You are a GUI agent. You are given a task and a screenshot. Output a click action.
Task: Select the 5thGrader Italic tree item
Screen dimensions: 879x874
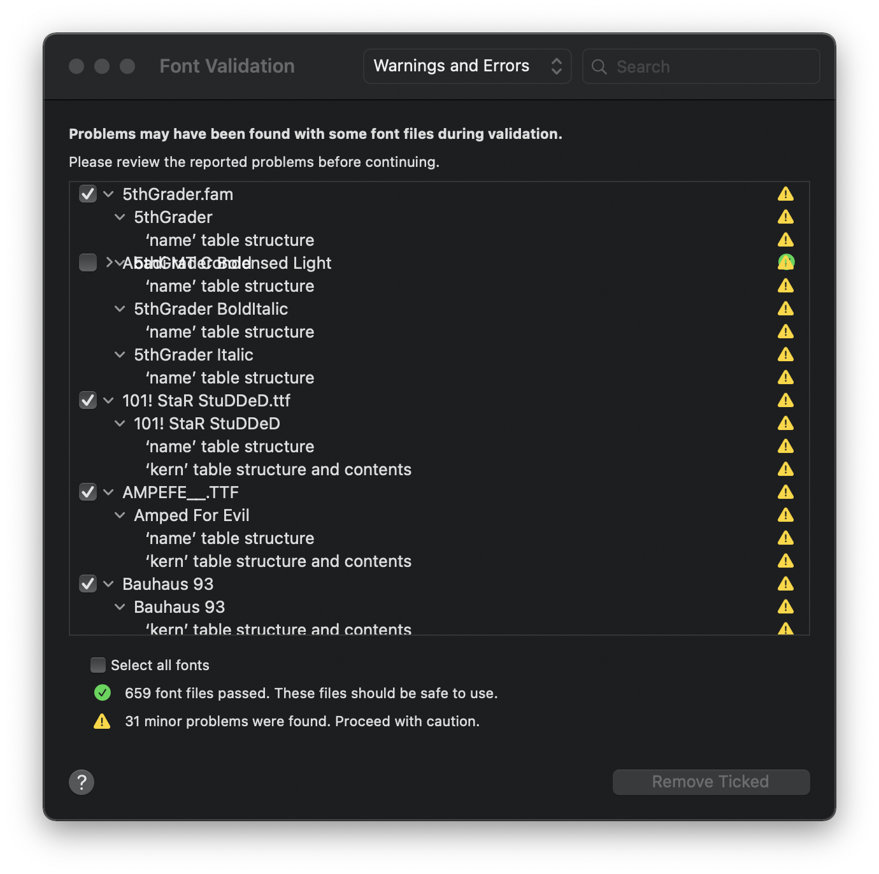pyautogui.click(x=194, y=355)
